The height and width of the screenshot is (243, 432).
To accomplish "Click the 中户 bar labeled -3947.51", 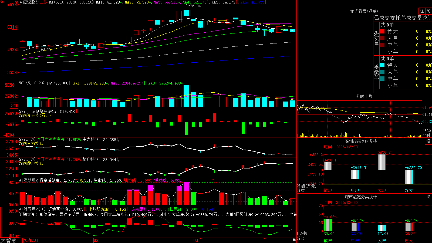I will coord(355,174).
